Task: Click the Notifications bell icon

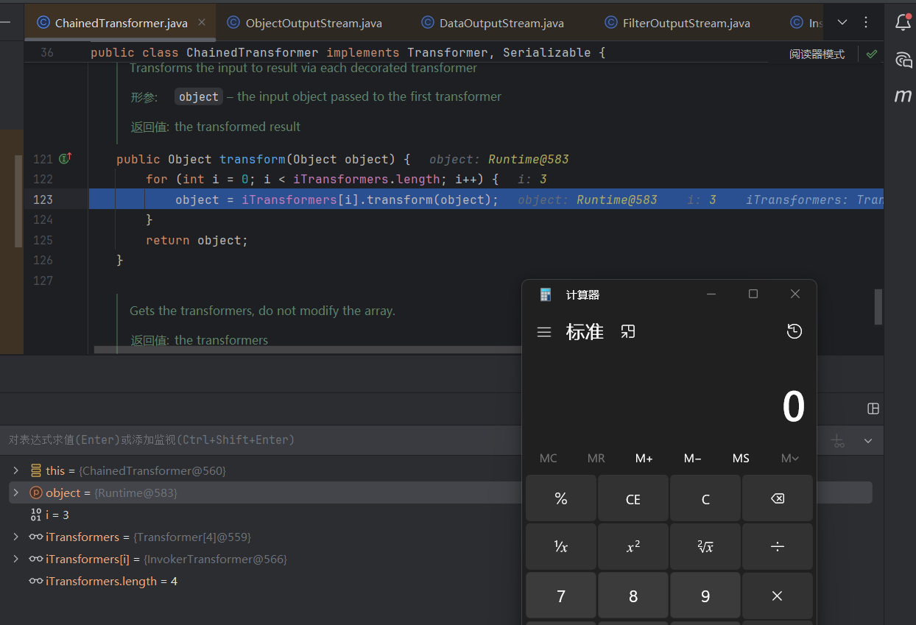Action: (x=903, y=22)
